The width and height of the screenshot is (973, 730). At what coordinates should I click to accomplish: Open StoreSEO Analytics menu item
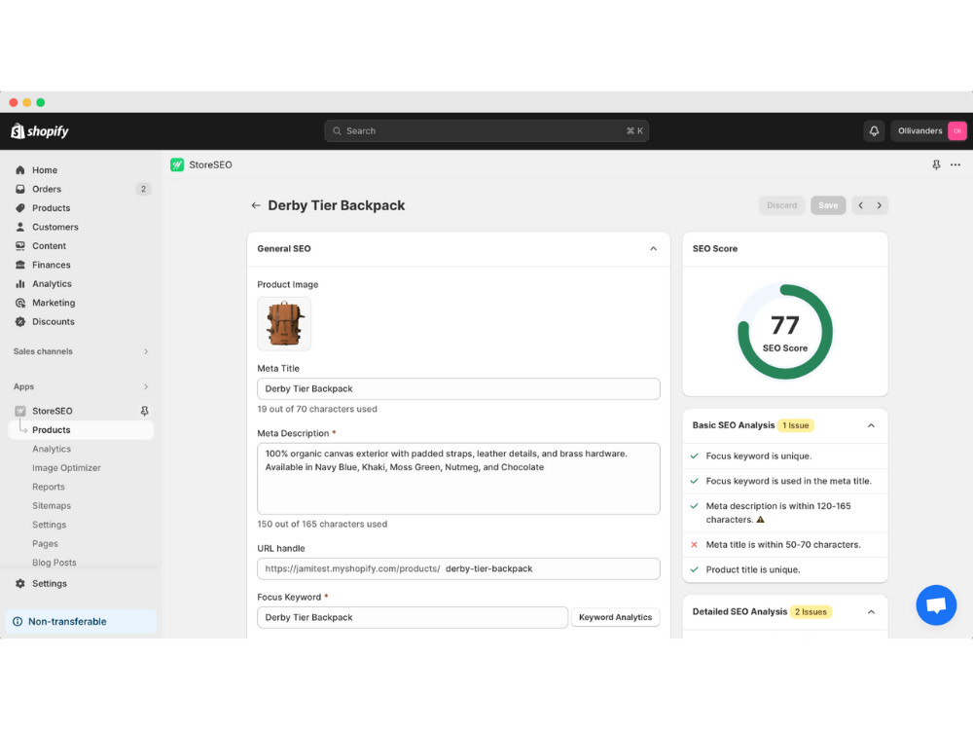52,449
